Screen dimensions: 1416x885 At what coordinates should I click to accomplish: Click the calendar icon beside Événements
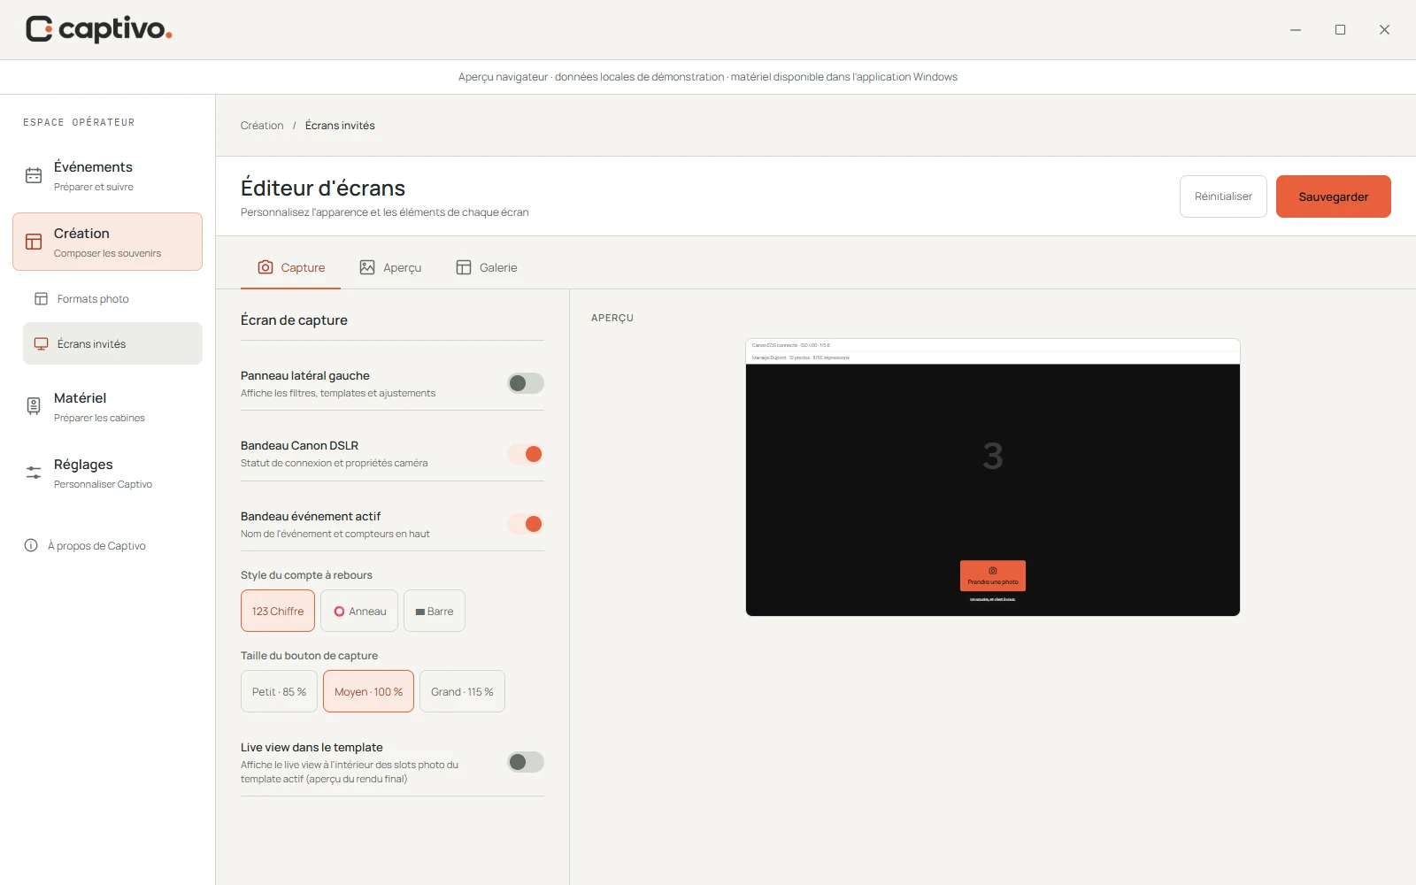34,175
